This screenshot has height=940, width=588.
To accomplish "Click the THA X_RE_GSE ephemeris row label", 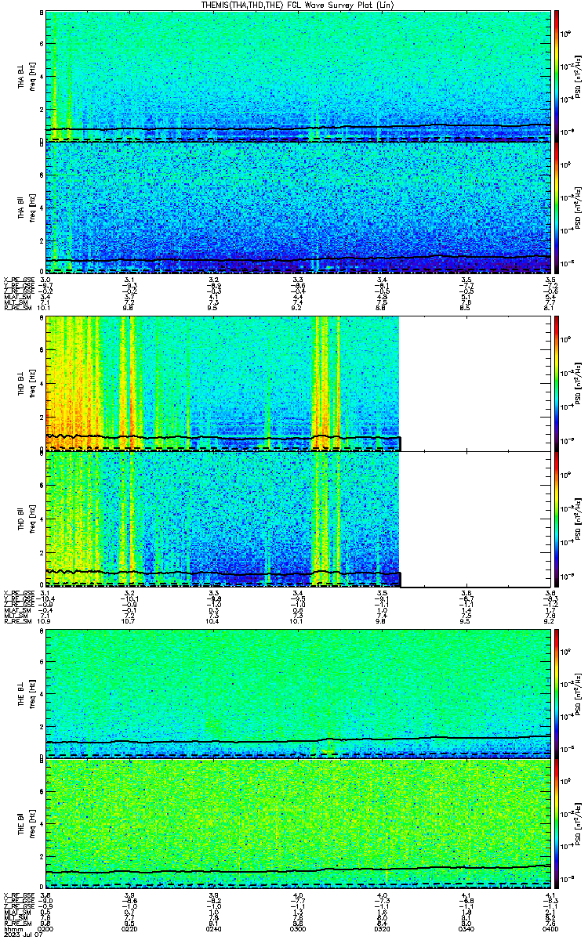I will coord(16,279).
